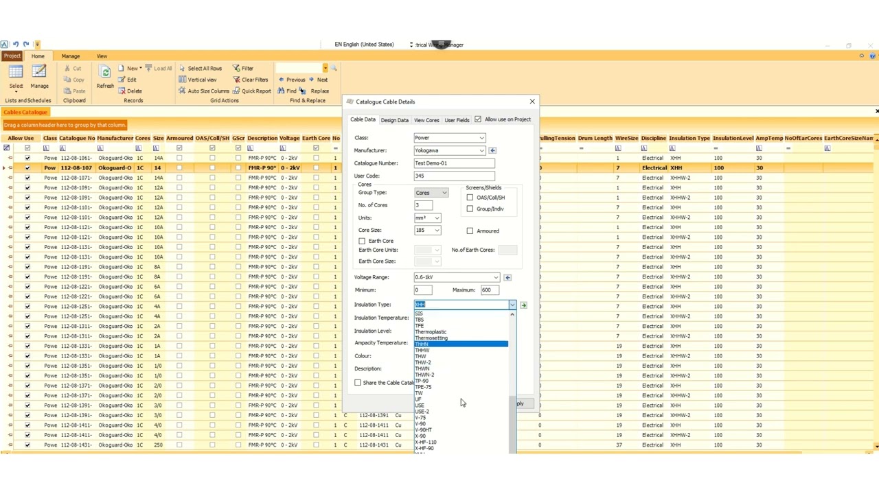Image resolution: width=879 pixels, height=494 pixels.
Task: Toggle the Allow Use column filter checkbox
Action: pyautogui.click(x=27, y=148)
